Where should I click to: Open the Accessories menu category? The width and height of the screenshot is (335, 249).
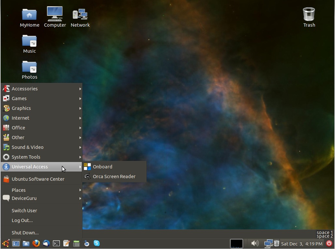tap(41, 89)
